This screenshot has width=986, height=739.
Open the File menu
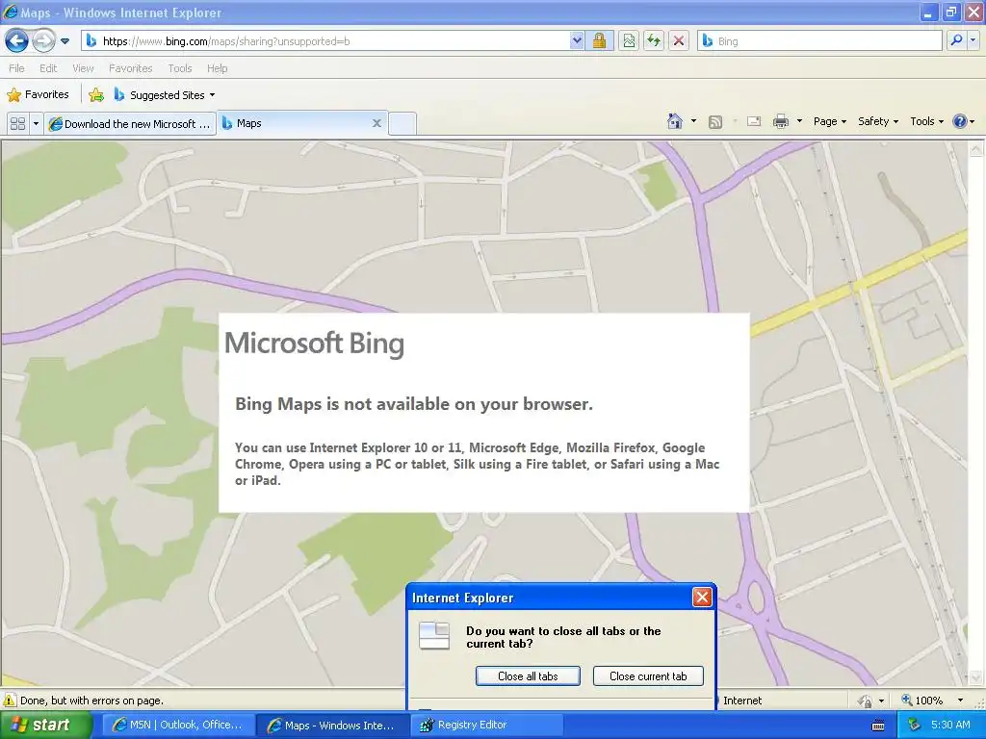tap(17, 68)
